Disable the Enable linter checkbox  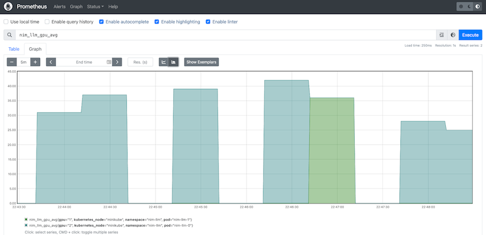208,22
